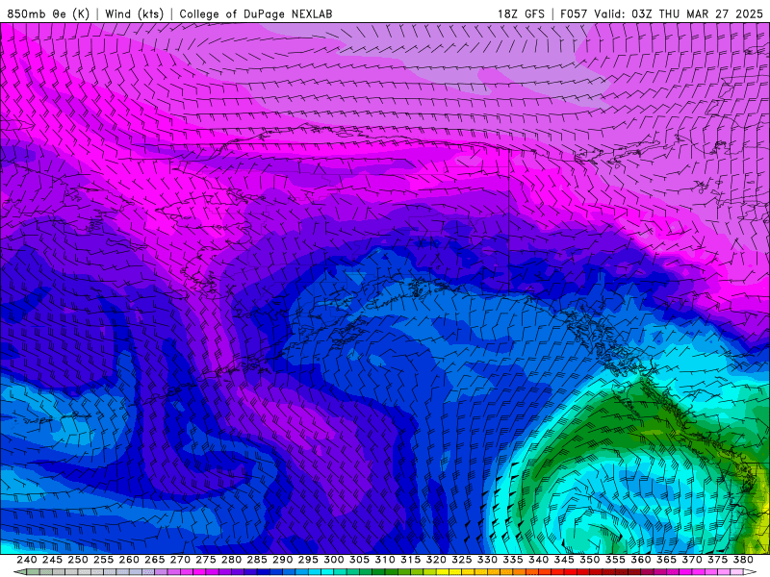This screenshot has height=577, width=770.
Task: Select the 315 color scale label
Action: [x=410, y=560]
